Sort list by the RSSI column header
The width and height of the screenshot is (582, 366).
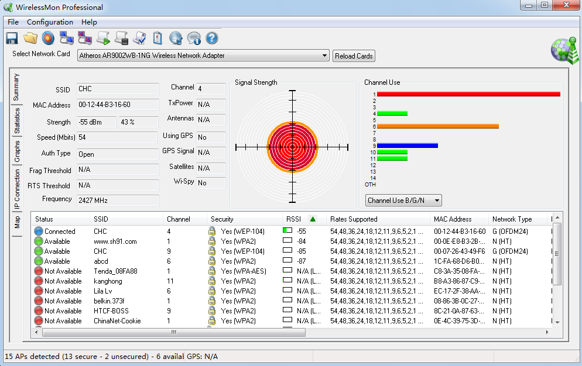(x=304, y=219)
